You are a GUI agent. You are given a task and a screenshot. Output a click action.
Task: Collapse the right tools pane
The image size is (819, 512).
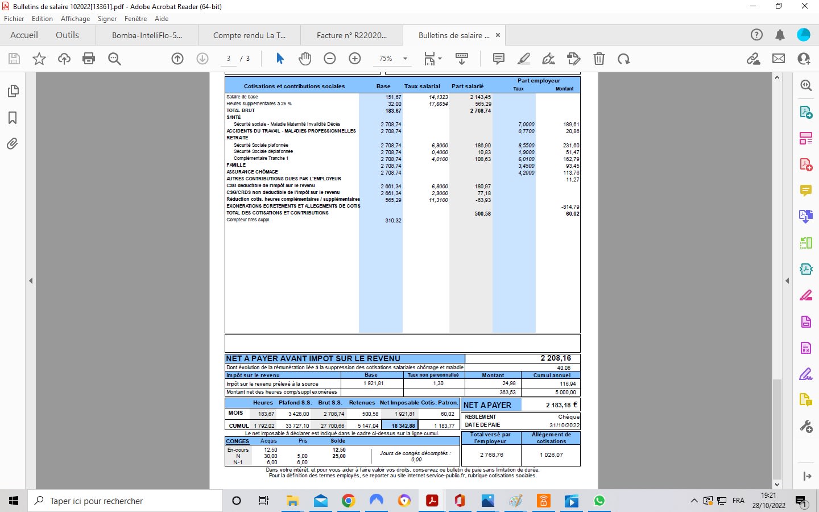click(787, 280)
